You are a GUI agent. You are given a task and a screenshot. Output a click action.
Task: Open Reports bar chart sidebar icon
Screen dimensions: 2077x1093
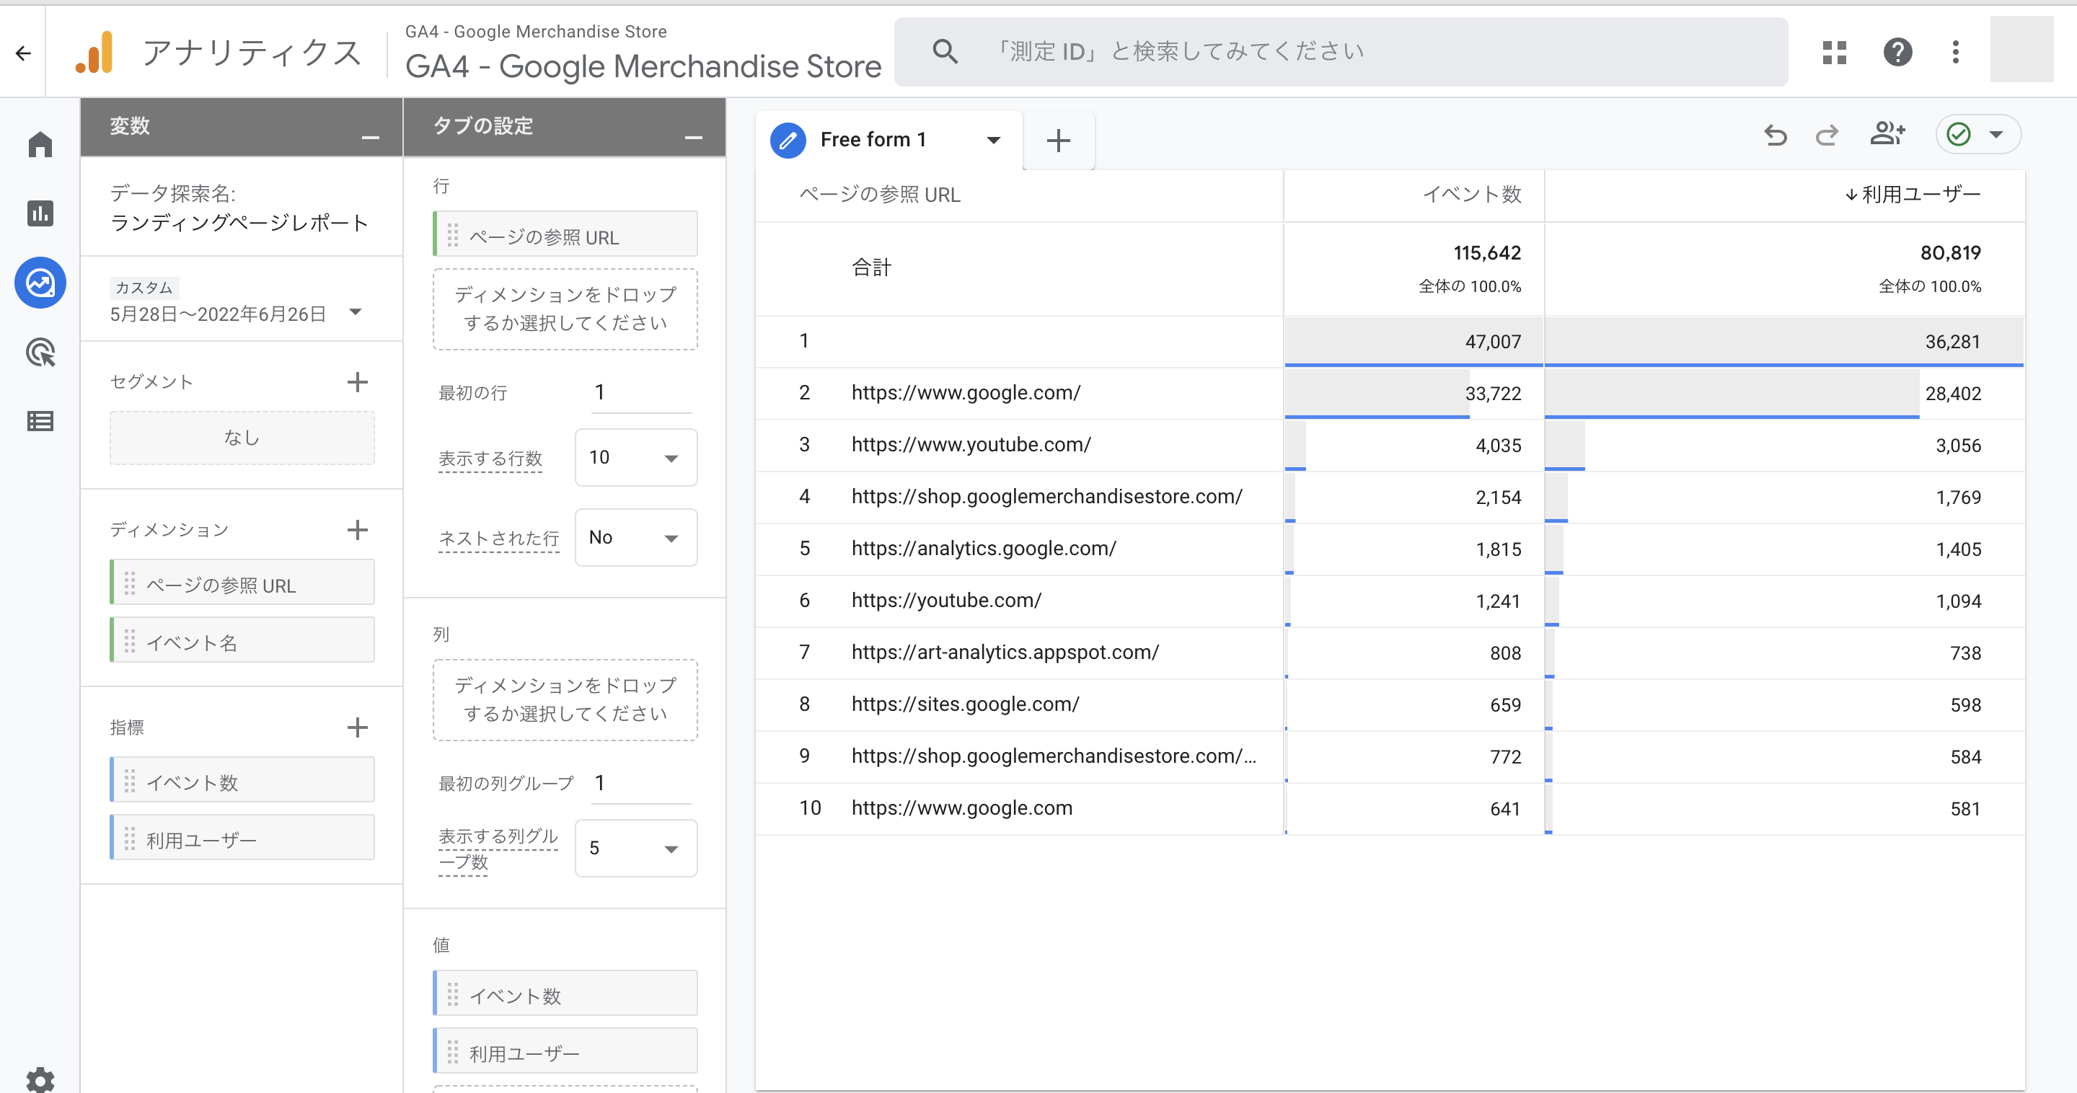[x=40, y=213]
